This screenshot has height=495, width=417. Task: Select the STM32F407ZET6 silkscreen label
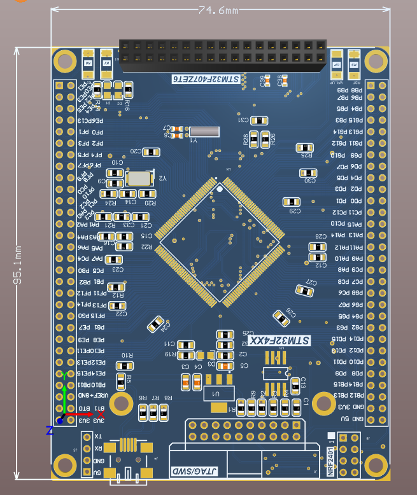(x=206, y=80)
